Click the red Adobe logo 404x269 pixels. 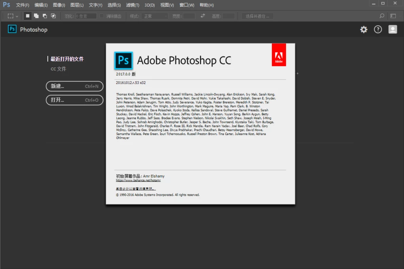tap(279, 55)
